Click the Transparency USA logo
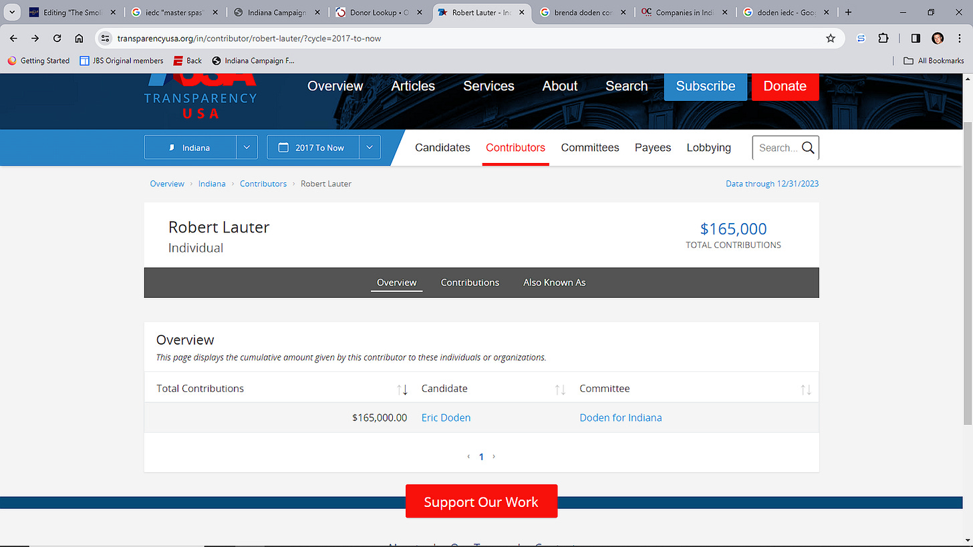 [200, 96]
